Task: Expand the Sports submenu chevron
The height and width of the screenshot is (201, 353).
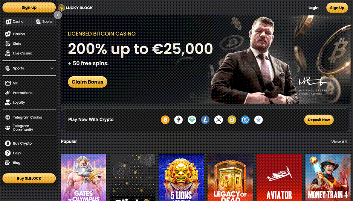Action: click(52, 68)
